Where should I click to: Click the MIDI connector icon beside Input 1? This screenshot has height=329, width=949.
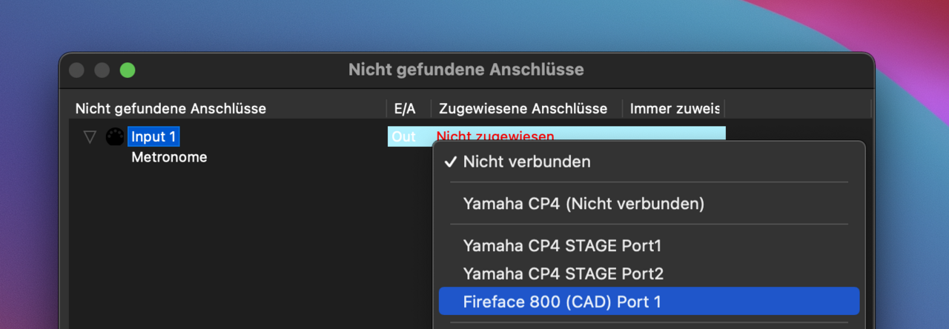tap(114, 137)
